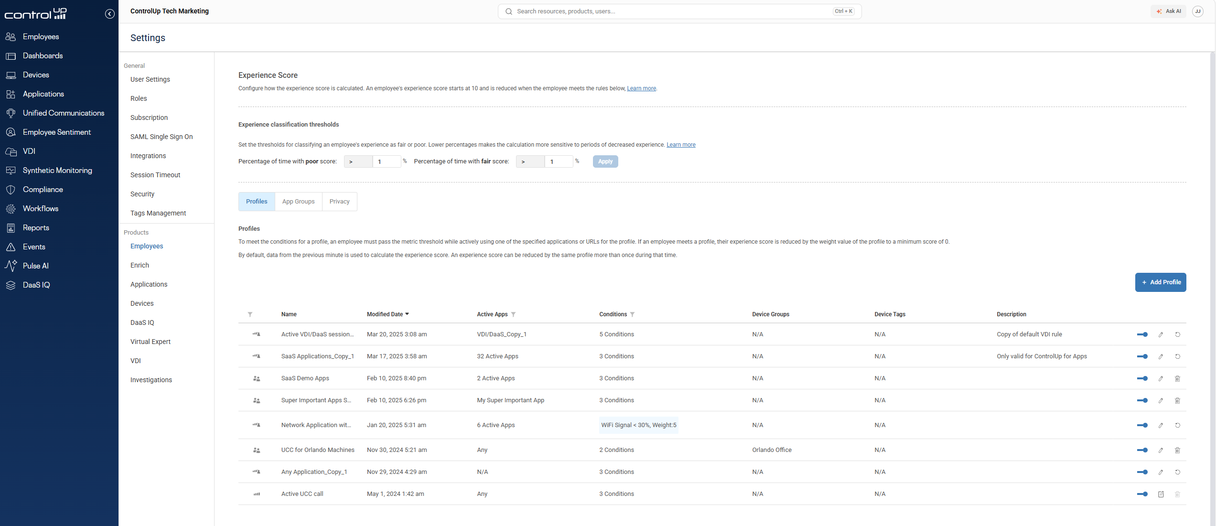Toggle the Super Important Apps profile switch
1216x526 pixels.
(1142, 400)
